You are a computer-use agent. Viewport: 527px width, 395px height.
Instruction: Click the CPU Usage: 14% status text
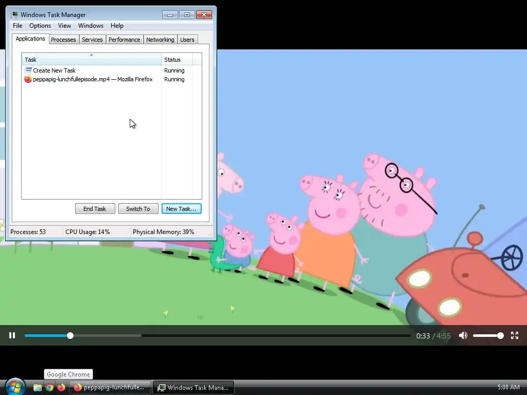(87, 232)
